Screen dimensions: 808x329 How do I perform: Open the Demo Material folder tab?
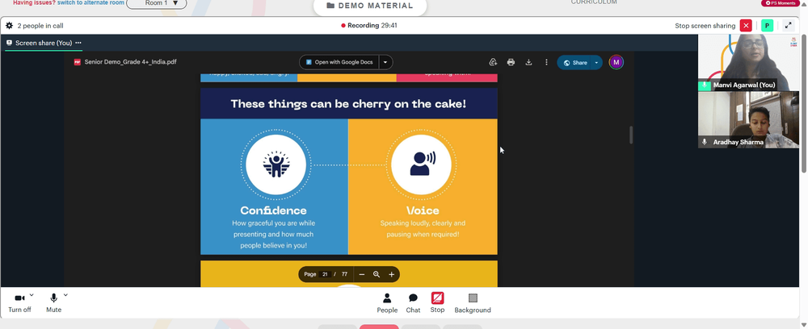coord(370,6)
